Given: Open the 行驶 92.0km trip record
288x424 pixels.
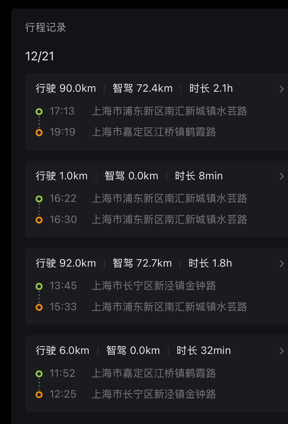Looking at the screenshot, I should [x=66, y=263].
